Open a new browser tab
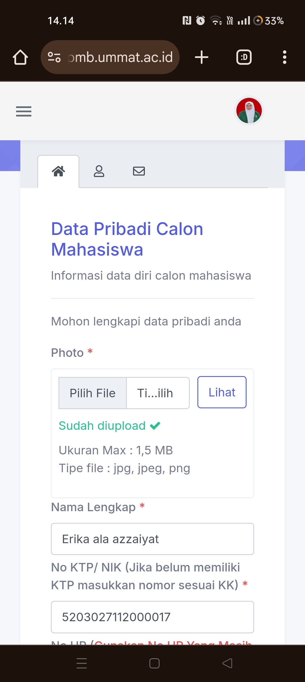The width and height of the screenshot is (305, 682). 202,57
